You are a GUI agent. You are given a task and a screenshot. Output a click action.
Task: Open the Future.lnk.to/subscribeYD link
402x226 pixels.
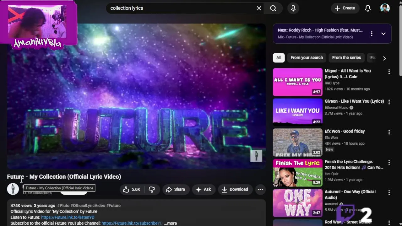[132, 223]
